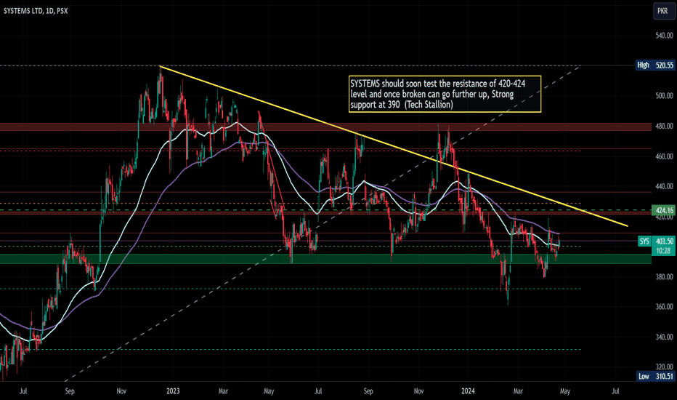Select the green support zone rectangle
The width and height of the screenshot is (677, 400).
tap(325, 259)
